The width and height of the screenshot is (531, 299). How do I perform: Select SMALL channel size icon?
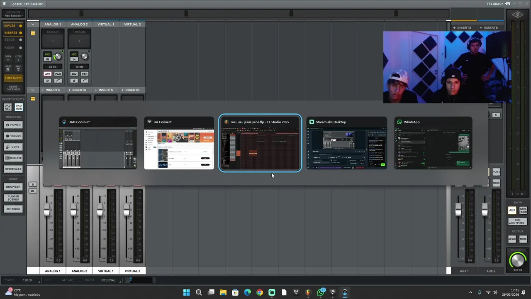pyautogui.click(x=18, y=69)
